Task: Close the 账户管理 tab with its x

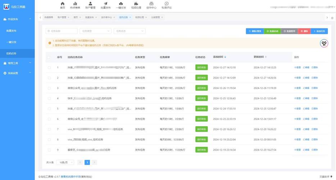Action: [x=68, y=17]
